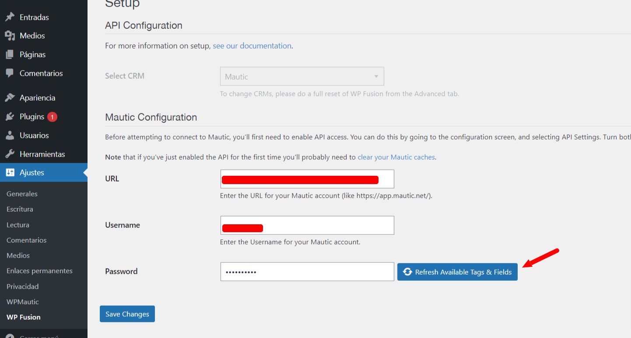This screenshot has height=338, width=631.
Task: Click the Save Changes button
Action: click(127, 314)
